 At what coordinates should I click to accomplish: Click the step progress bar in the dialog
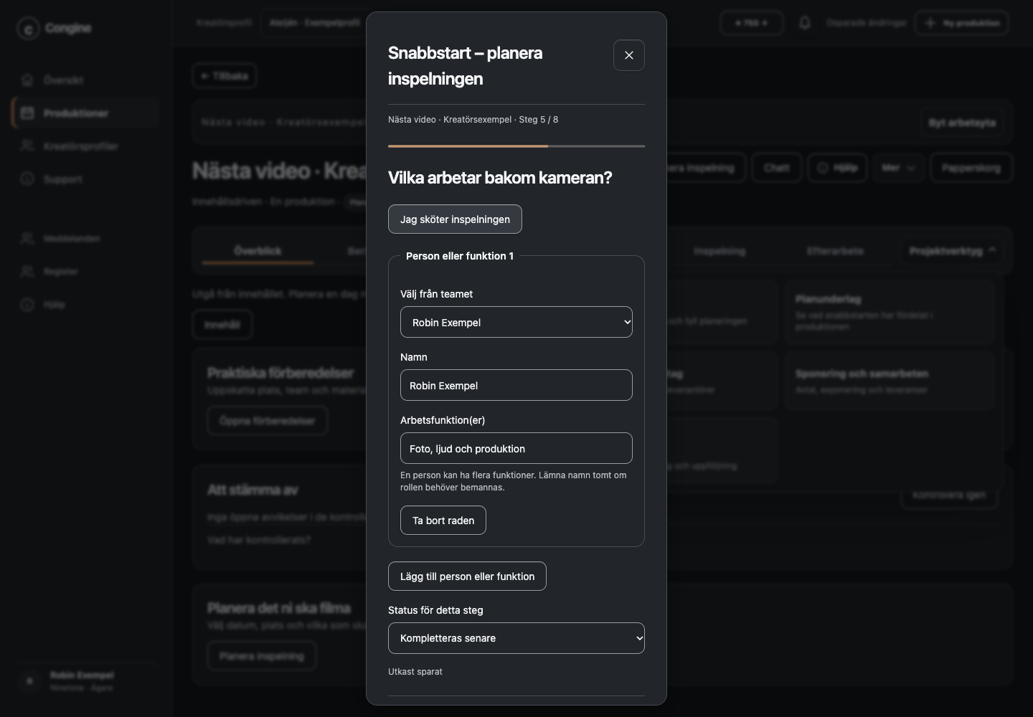[x=516, y=146]
